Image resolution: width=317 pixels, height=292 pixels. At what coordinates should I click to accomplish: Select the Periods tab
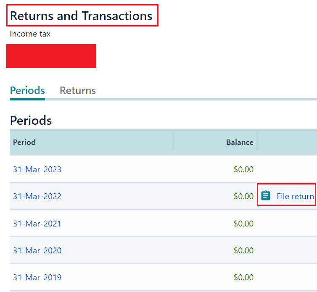click(27, 90)
